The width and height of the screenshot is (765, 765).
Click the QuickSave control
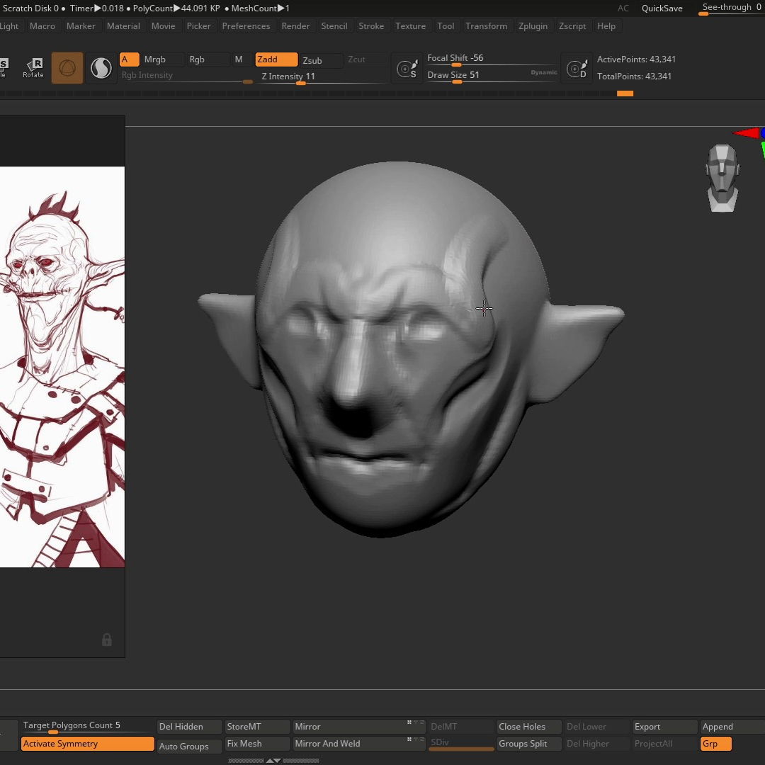coord(662,8)
